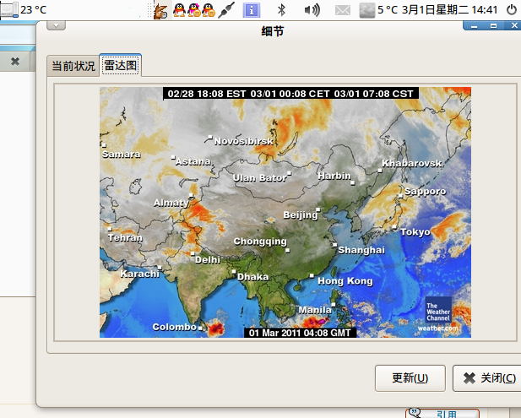Expand the dialog window menu arrow

pyautogui.click(x=55, y=25)
